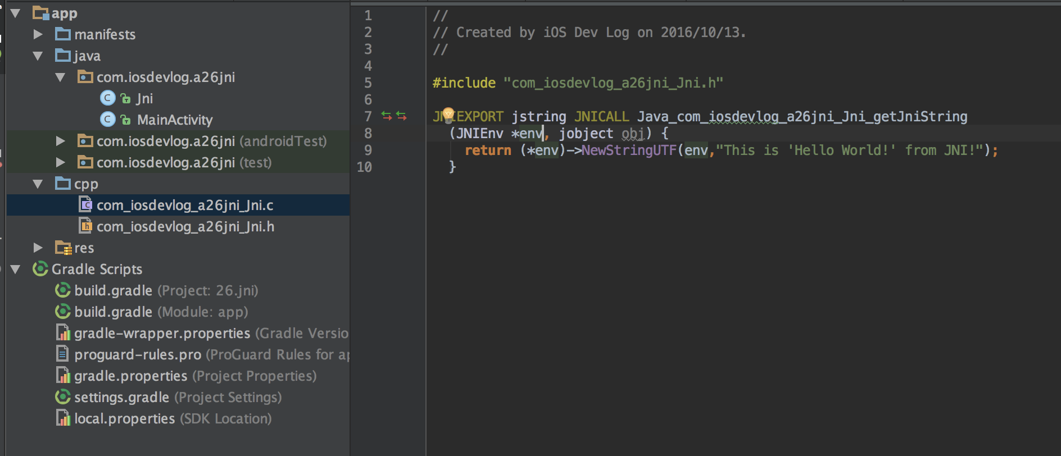Click the first related-file gutter arrow icon
This screenshot has width=1061, height=456.
387,116
